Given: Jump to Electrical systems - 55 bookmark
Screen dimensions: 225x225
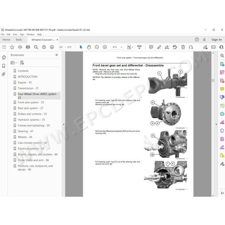Looking at the screenshot, I should [x=31, y=148].
